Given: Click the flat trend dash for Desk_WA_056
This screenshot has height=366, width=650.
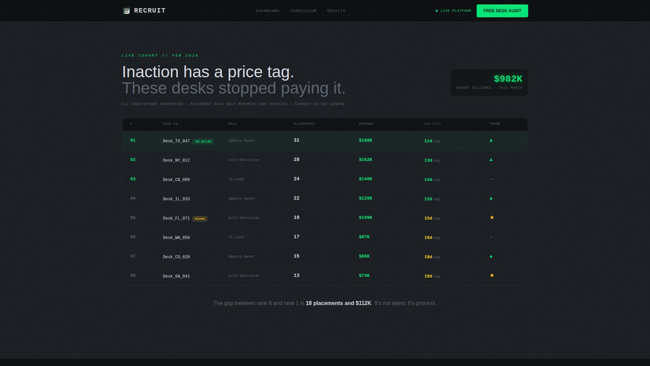Looking at the screenshot, I should click(x=491, y=237).
